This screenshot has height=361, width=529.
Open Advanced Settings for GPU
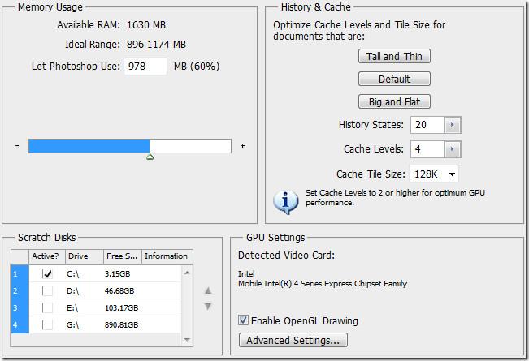tap(293, 340)
